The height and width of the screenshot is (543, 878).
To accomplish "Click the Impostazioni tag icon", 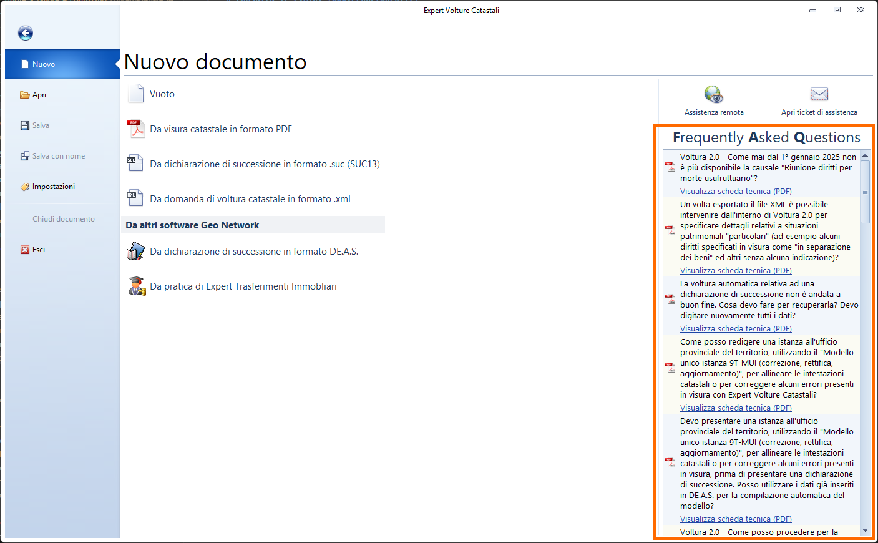I will click(25, 187).
